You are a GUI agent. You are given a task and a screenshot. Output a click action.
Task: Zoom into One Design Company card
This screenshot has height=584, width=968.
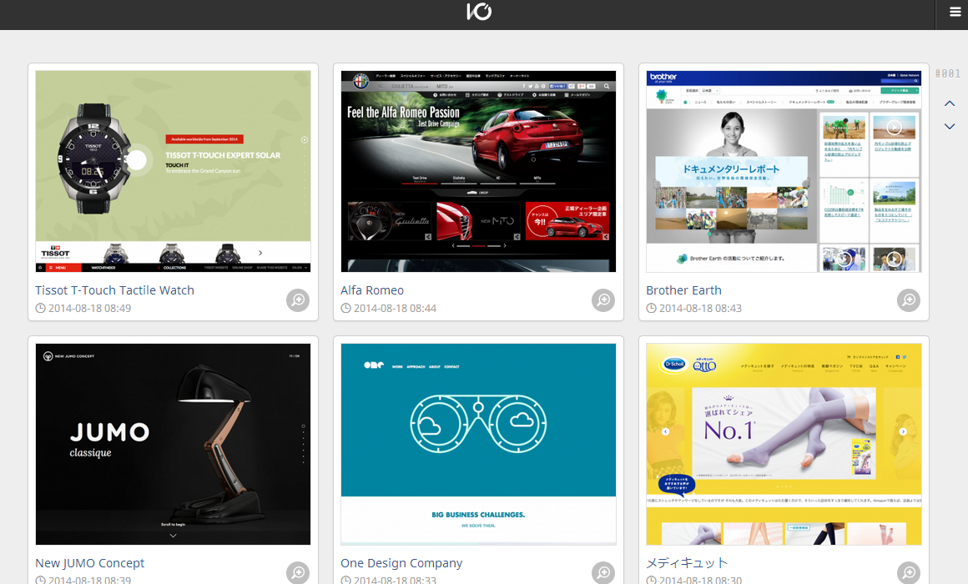(x=603, y=573)
